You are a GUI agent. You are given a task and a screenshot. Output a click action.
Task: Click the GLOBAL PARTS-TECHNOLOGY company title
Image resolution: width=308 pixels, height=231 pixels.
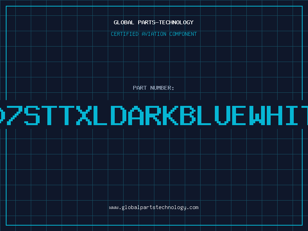(x=154, y=22)
